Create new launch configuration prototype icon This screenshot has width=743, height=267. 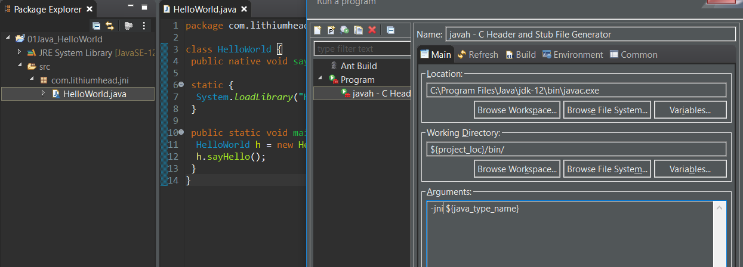click(x=331, y=30)
